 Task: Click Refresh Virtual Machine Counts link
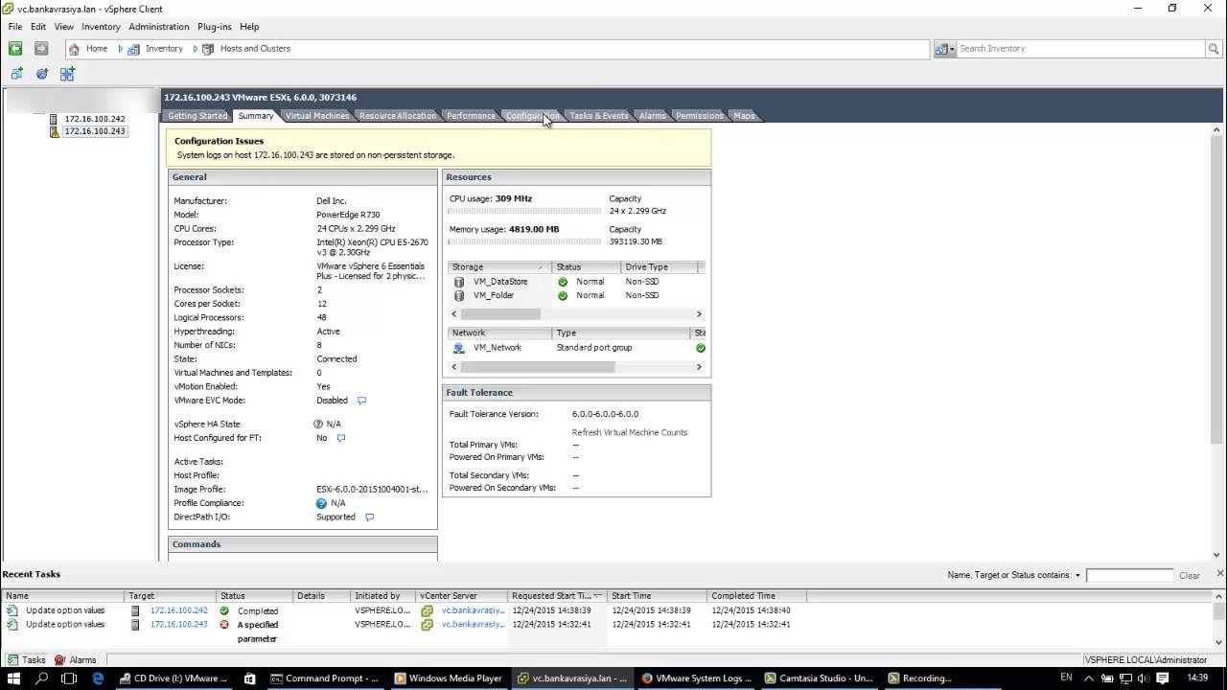(630, 432)
